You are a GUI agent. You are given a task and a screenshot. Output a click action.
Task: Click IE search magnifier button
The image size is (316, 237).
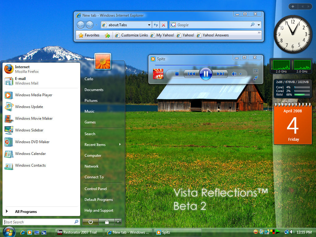252,25
